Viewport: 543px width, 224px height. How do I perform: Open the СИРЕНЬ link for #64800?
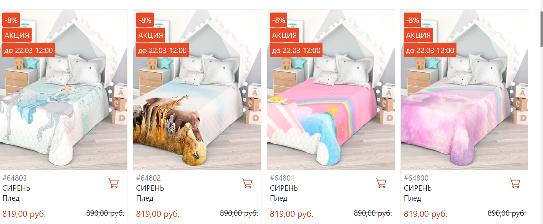click(418, 188)
